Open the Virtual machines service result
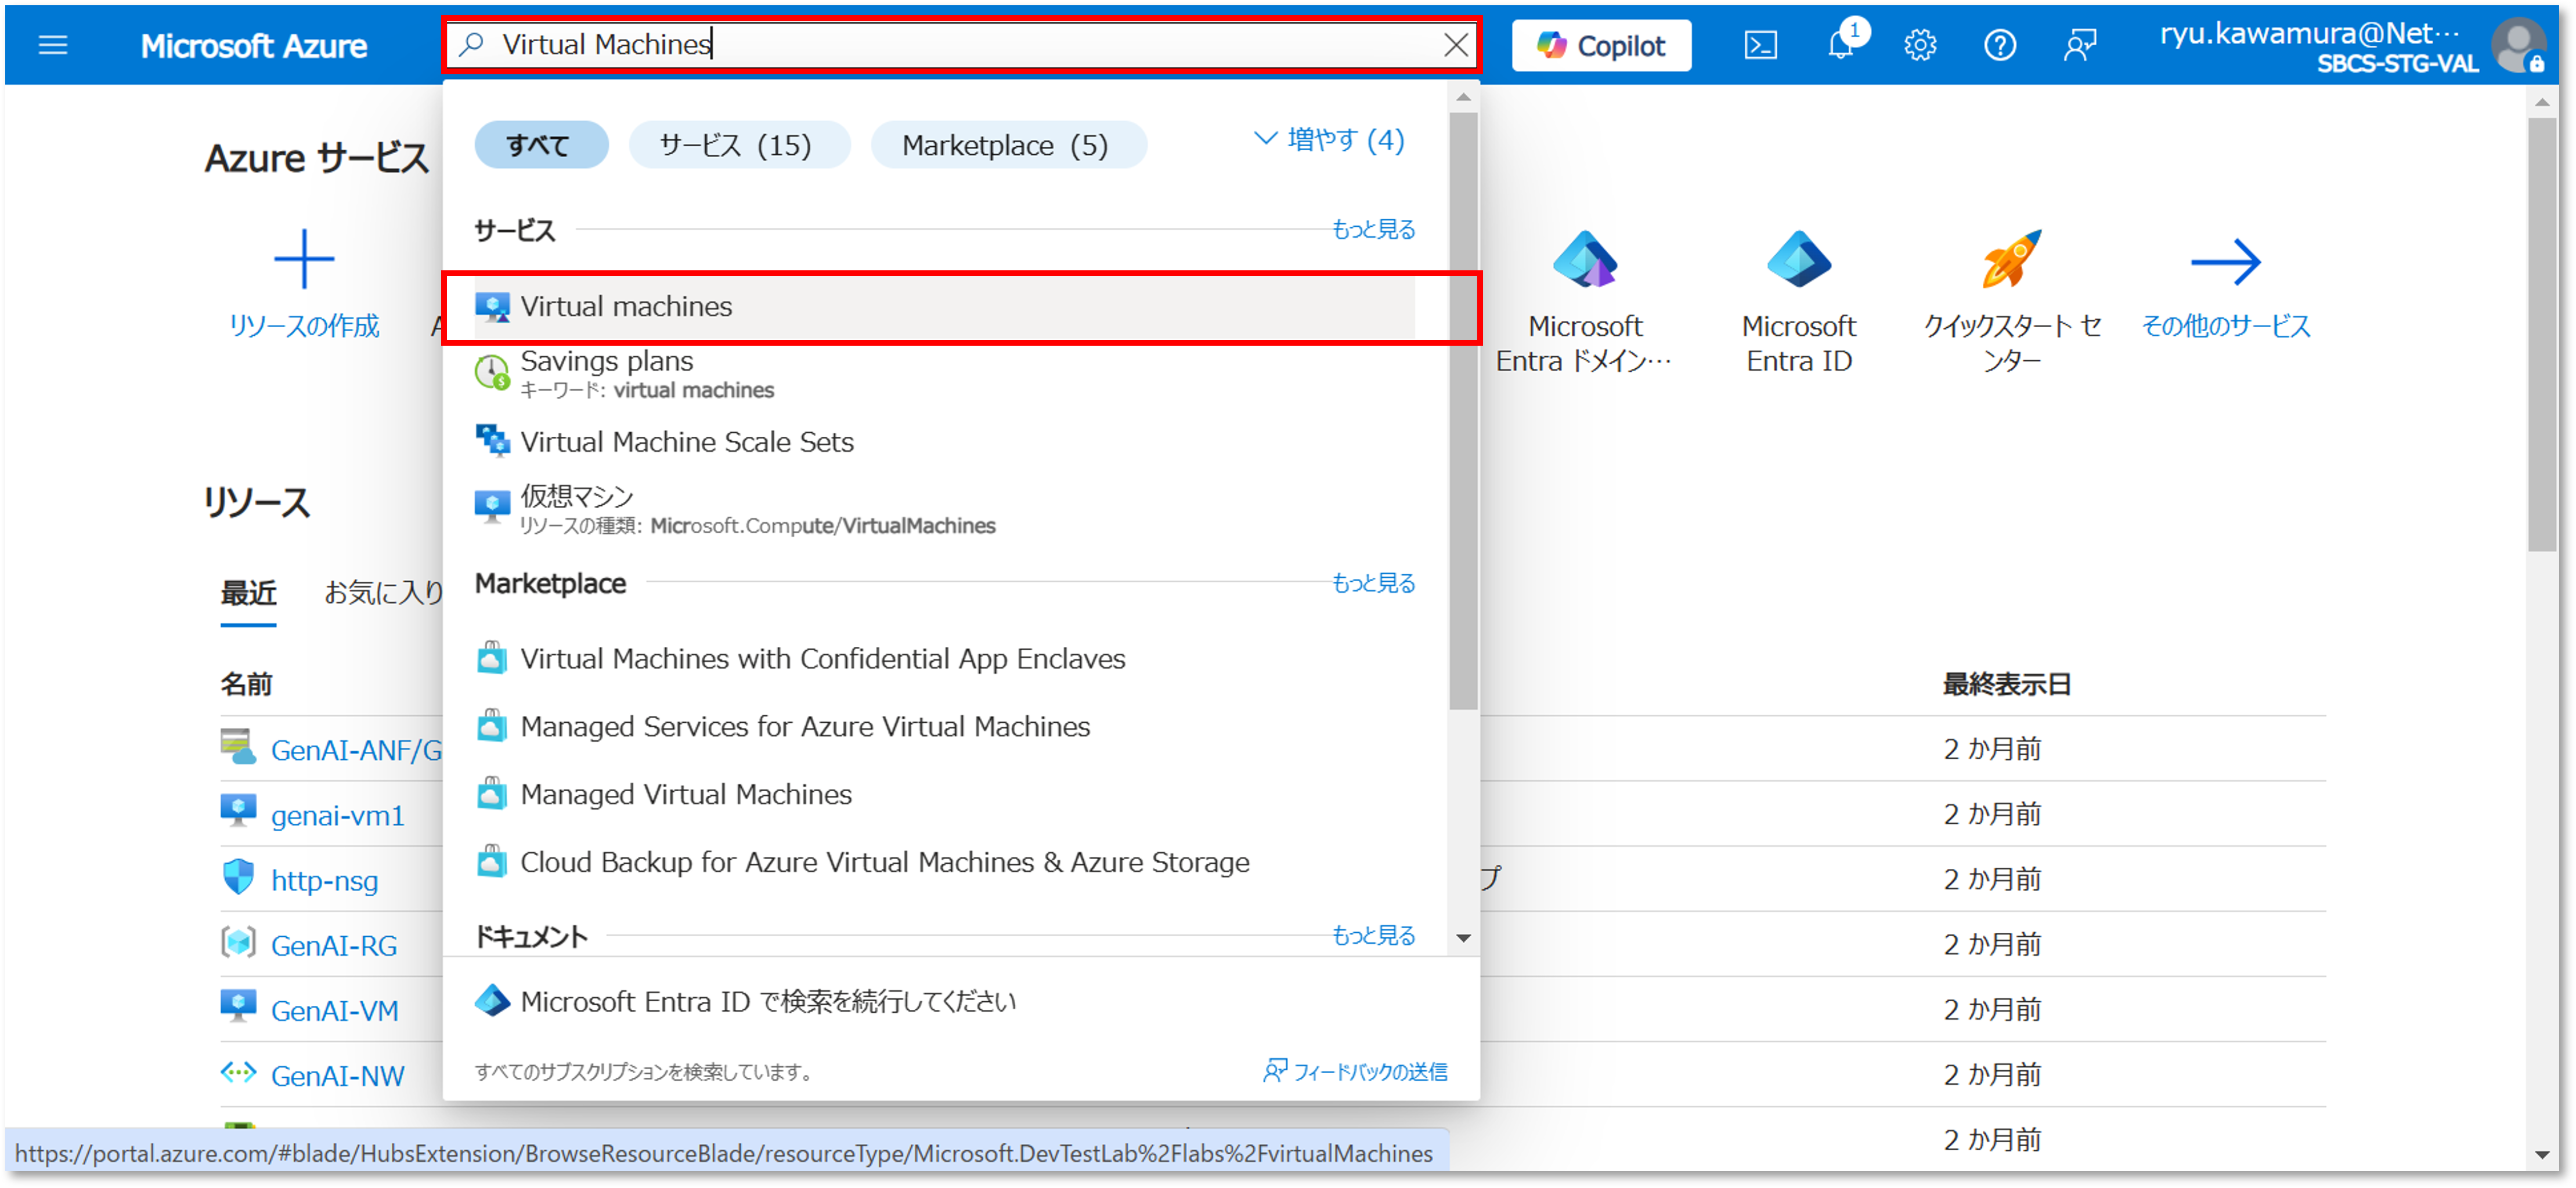2576x1188 pixels. (x=945, y=307)
